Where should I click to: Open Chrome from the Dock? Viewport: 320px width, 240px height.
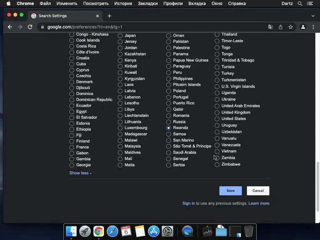(x=98, y=232)
